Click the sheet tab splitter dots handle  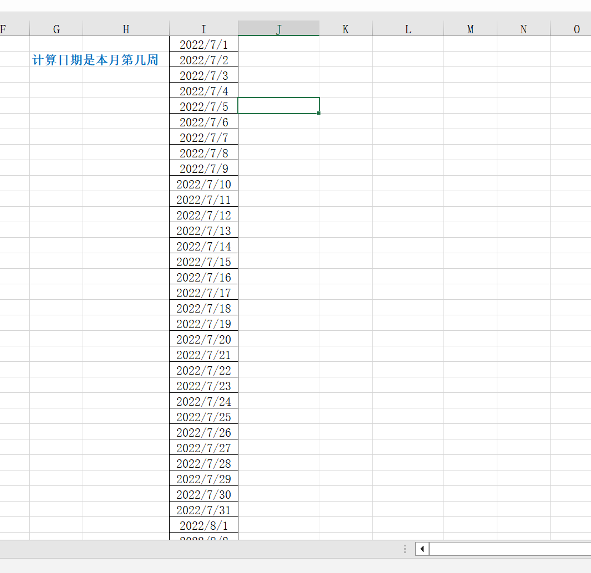point(405,549)
